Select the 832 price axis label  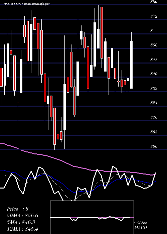point(154,89)
